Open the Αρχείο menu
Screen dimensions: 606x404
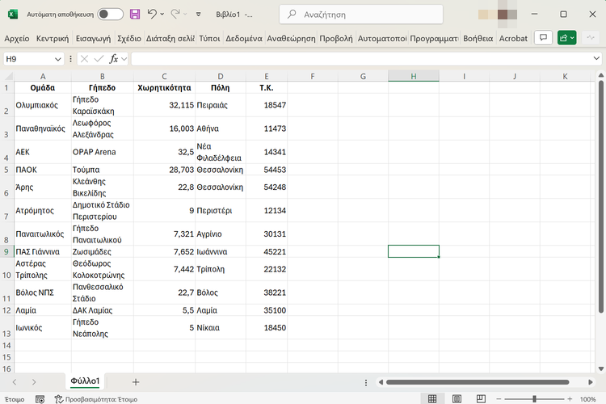click(x=17, y=38)
